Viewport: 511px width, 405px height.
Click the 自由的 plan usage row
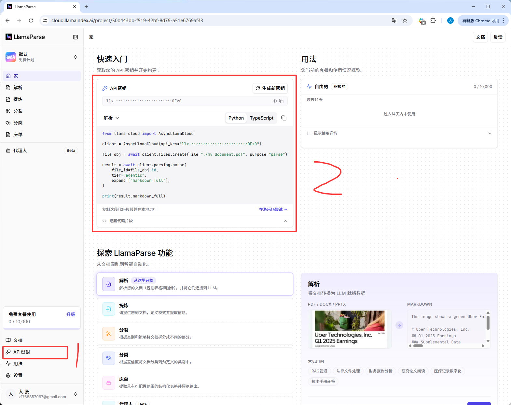399,87
